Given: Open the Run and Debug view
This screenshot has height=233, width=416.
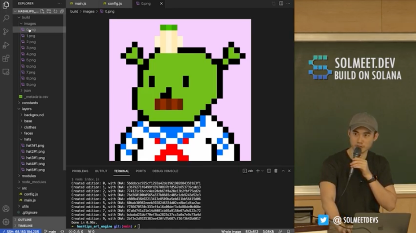Looking at the screenshot, I should [x=6, y=45].
